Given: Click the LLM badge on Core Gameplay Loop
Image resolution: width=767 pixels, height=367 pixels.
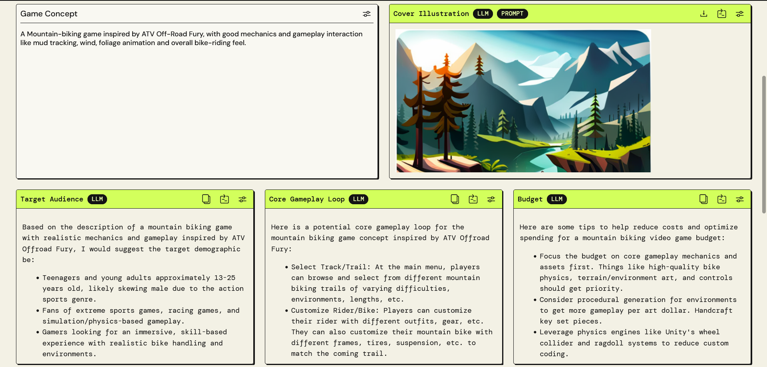Looking at the screenshot, I should tap(358, 199).
